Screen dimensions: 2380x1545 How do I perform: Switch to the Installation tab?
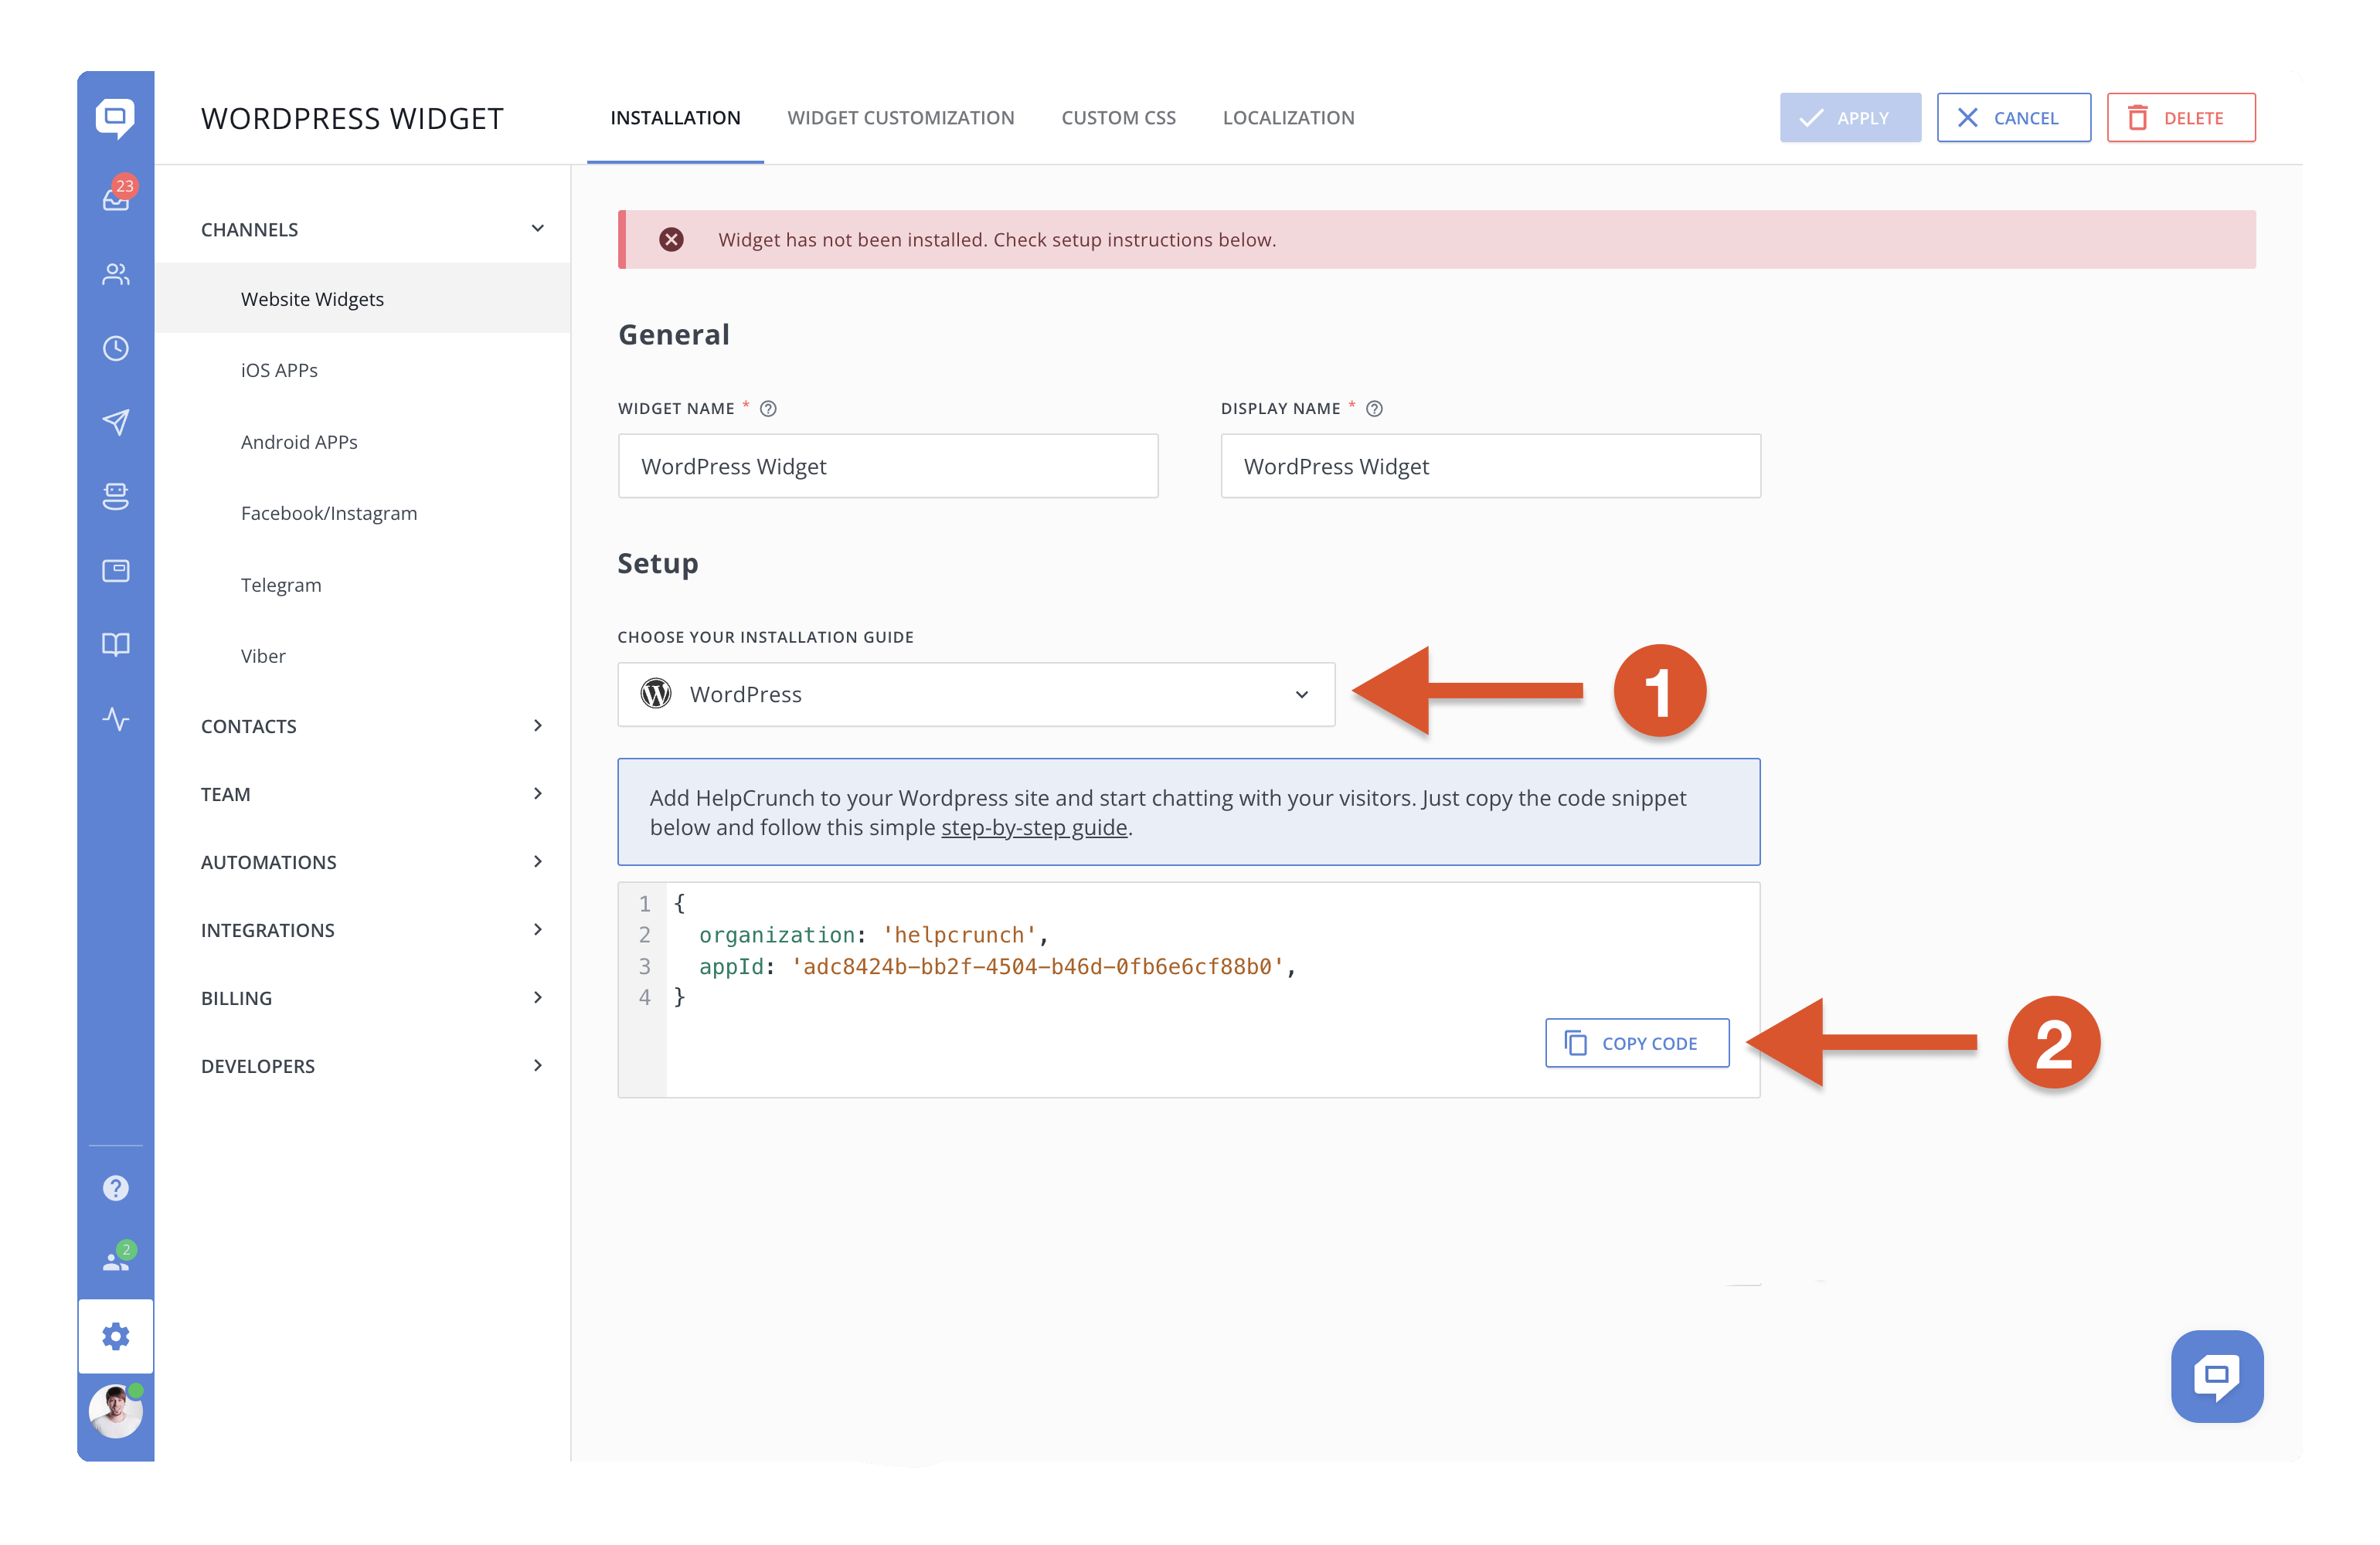coord(675,117)
